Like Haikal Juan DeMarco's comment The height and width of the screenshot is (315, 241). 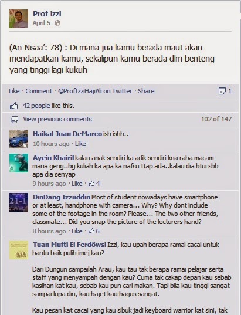coord(80,144)
